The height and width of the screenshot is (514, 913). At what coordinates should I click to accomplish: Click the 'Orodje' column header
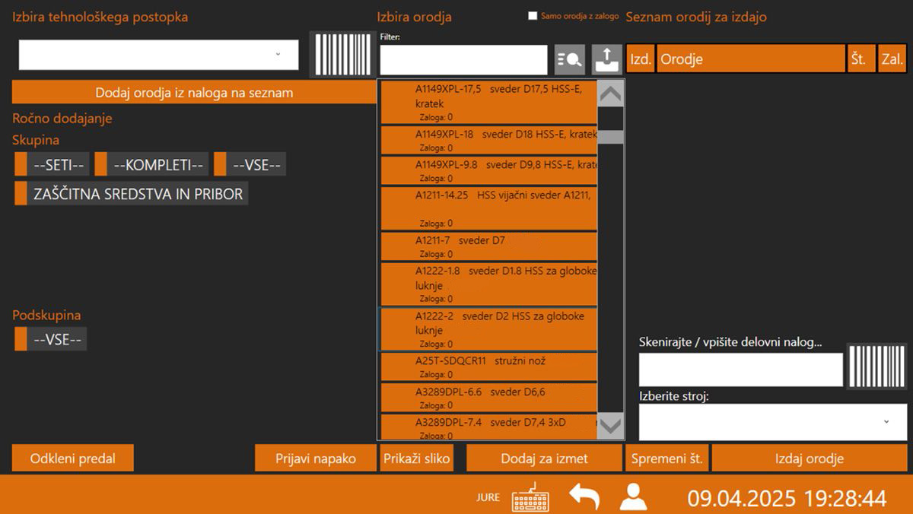pos(750,59)
